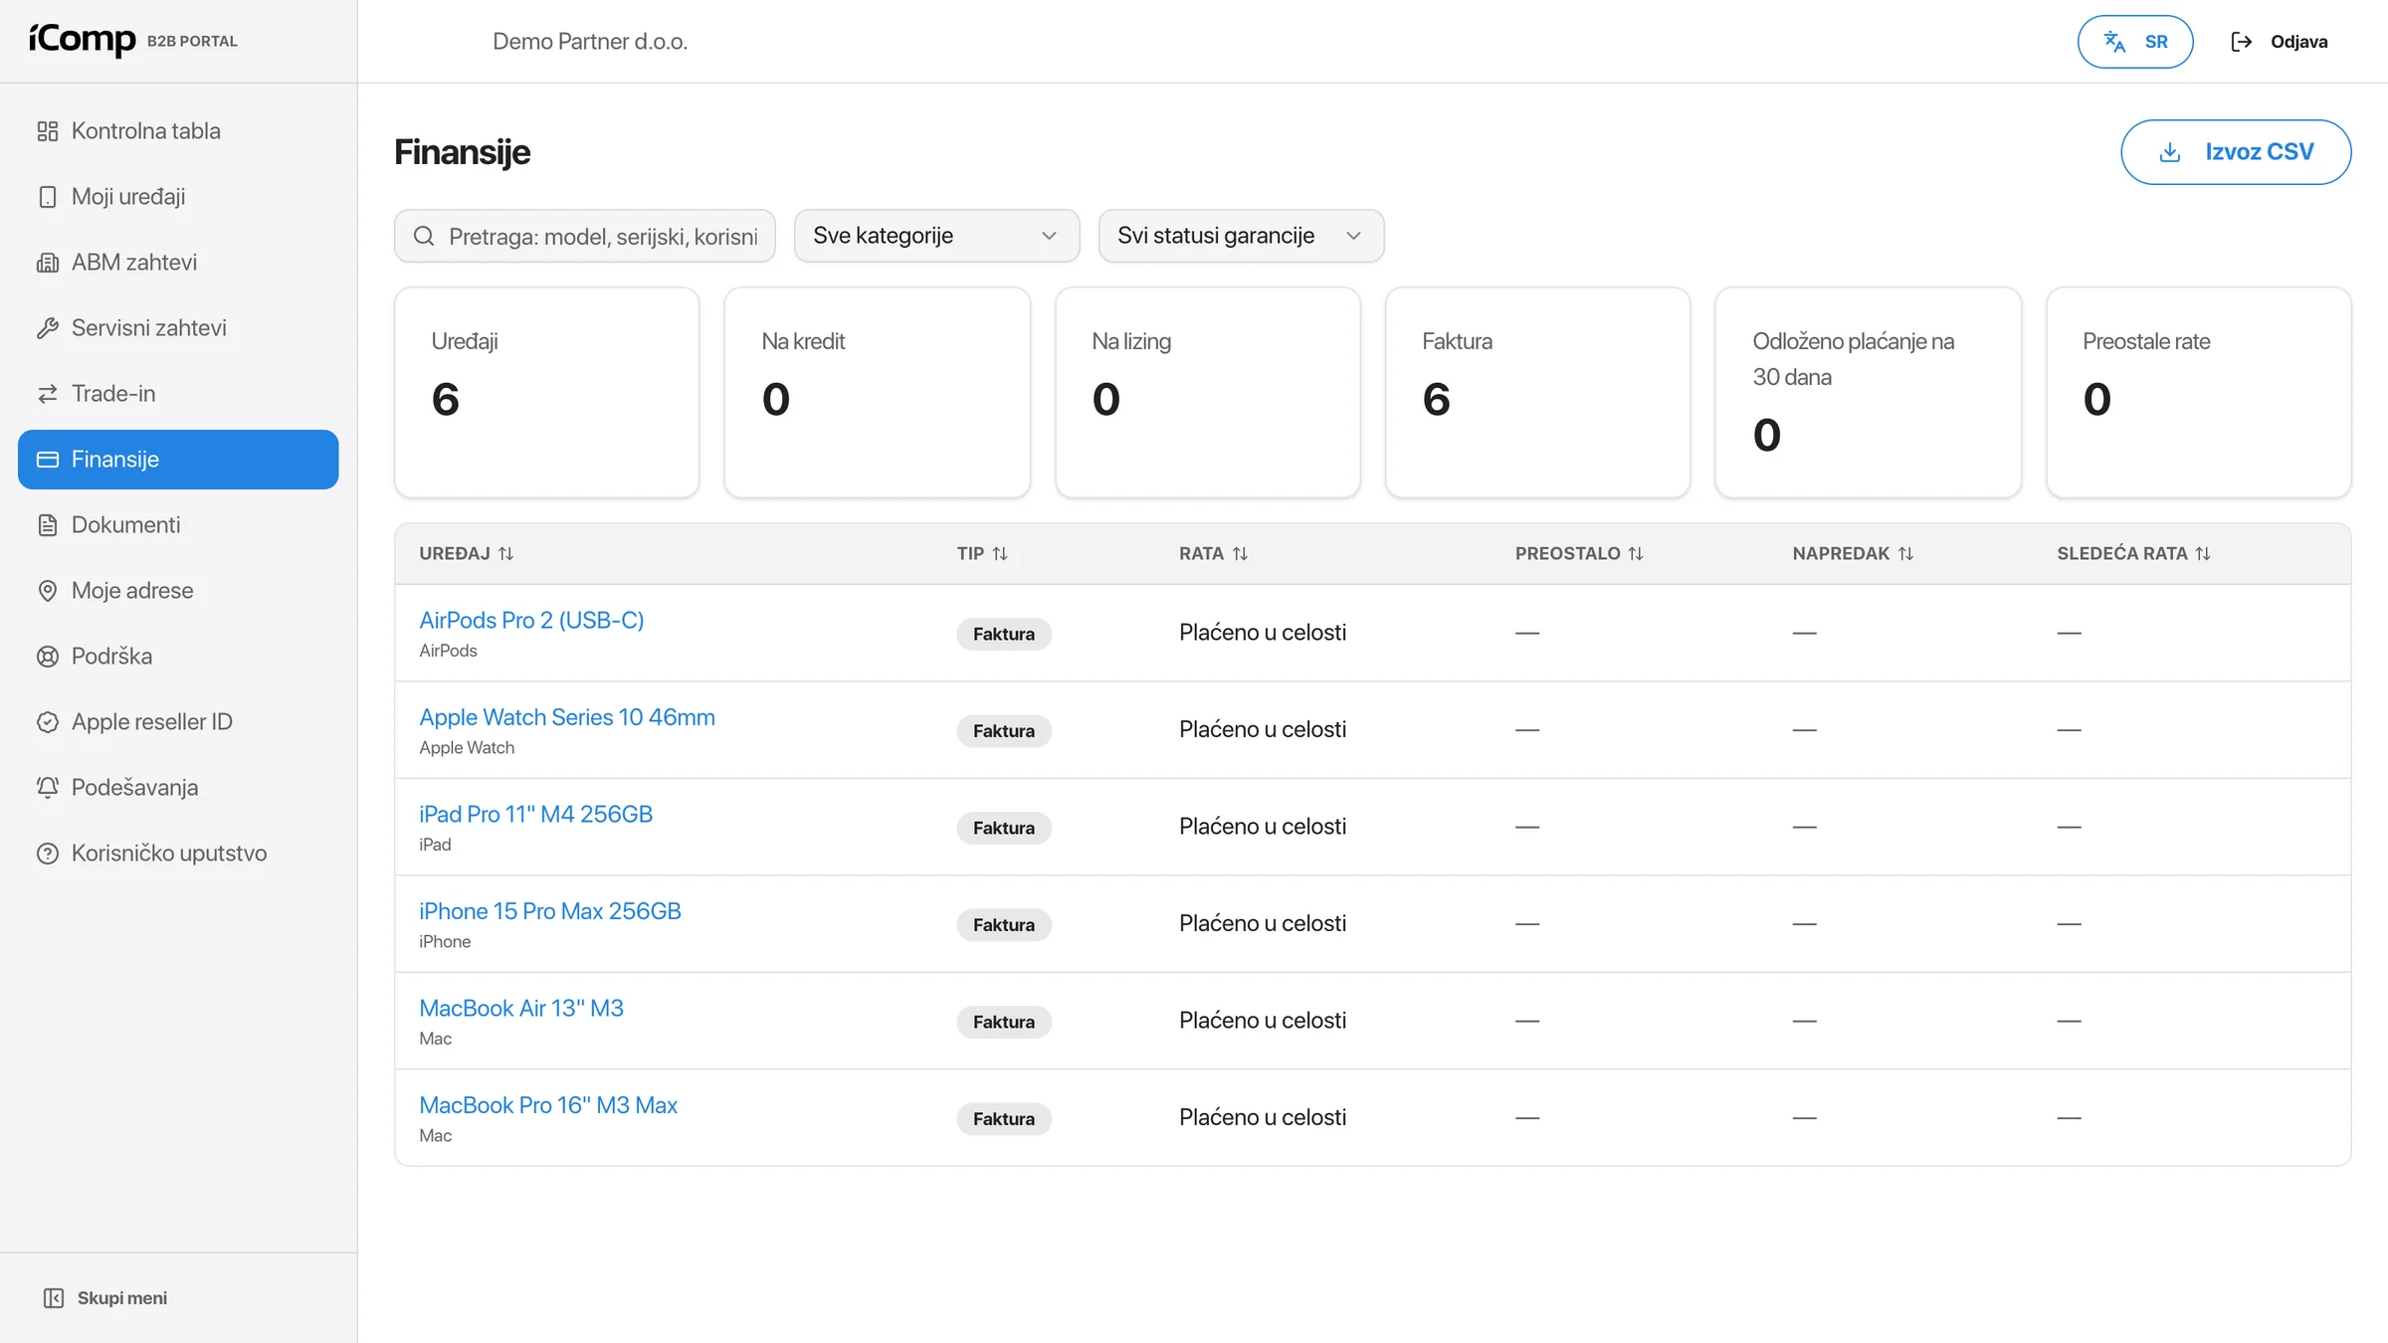Click the Podešavanja bell icon
The image size is (2388, 1343).
47,788
